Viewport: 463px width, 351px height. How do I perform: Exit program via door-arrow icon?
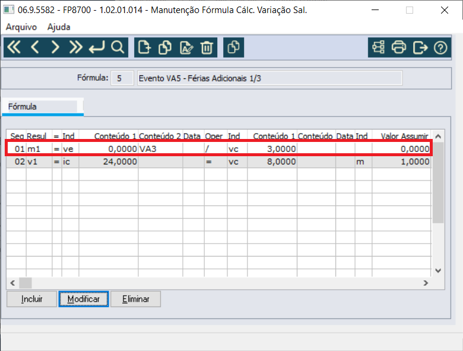(x=420, y=48)
